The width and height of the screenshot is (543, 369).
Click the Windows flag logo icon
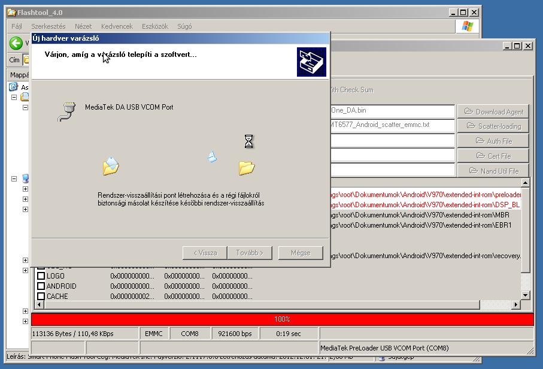click(467, 26)
